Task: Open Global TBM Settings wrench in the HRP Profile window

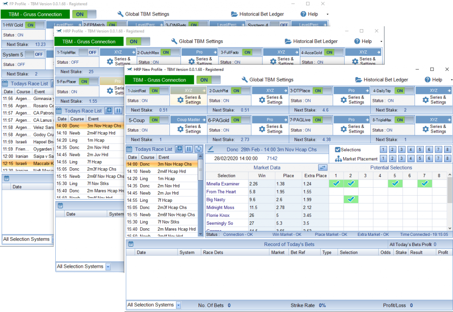Action: tap(174, 41)
